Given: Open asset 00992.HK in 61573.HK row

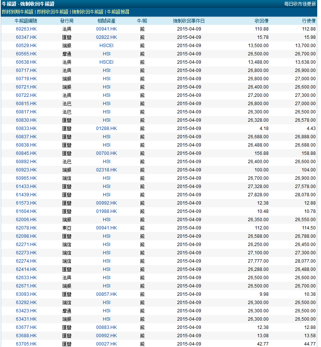Looking at the screenshot, I should 106,203.
